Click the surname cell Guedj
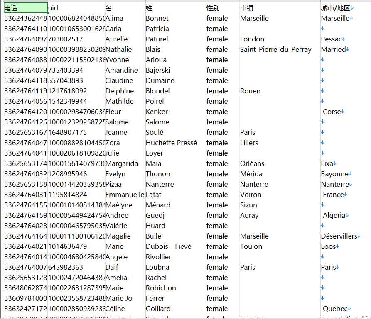Viewport: 371px width, 319px height. point(176,216)
